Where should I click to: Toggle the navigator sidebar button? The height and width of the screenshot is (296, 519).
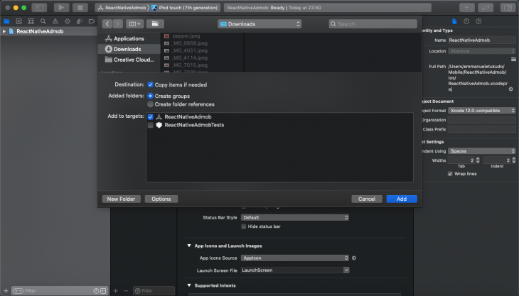pos(39,8)
